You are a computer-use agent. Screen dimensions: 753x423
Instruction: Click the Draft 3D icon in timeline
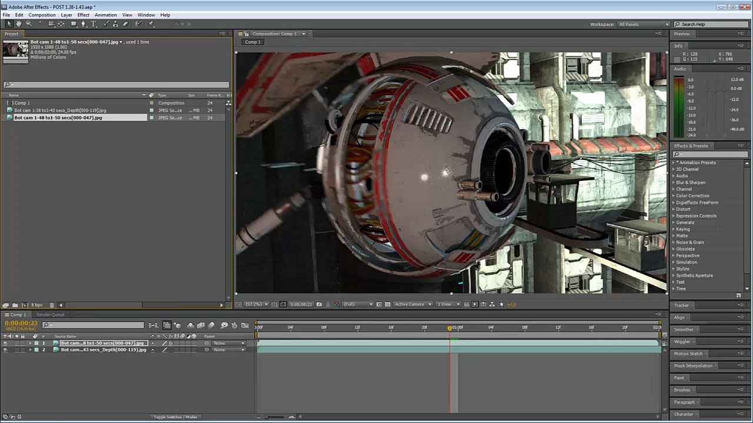[178, 325]
